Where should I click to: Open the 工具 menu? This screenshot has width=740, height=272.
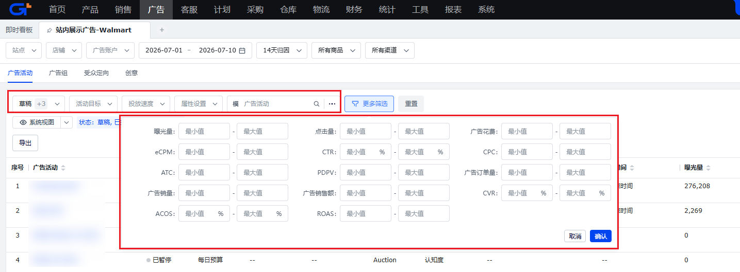tap(420, 9)
